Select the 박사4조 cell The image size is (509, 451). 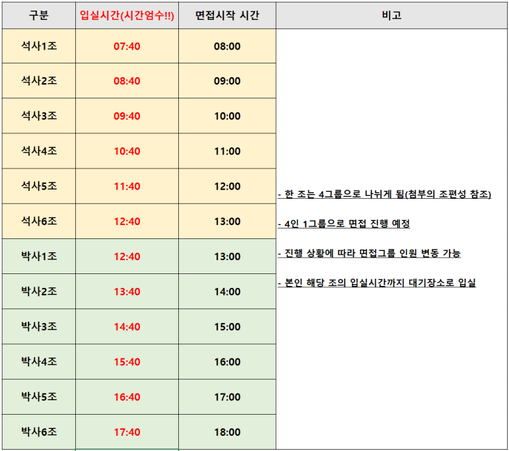(x=39, y=361)
